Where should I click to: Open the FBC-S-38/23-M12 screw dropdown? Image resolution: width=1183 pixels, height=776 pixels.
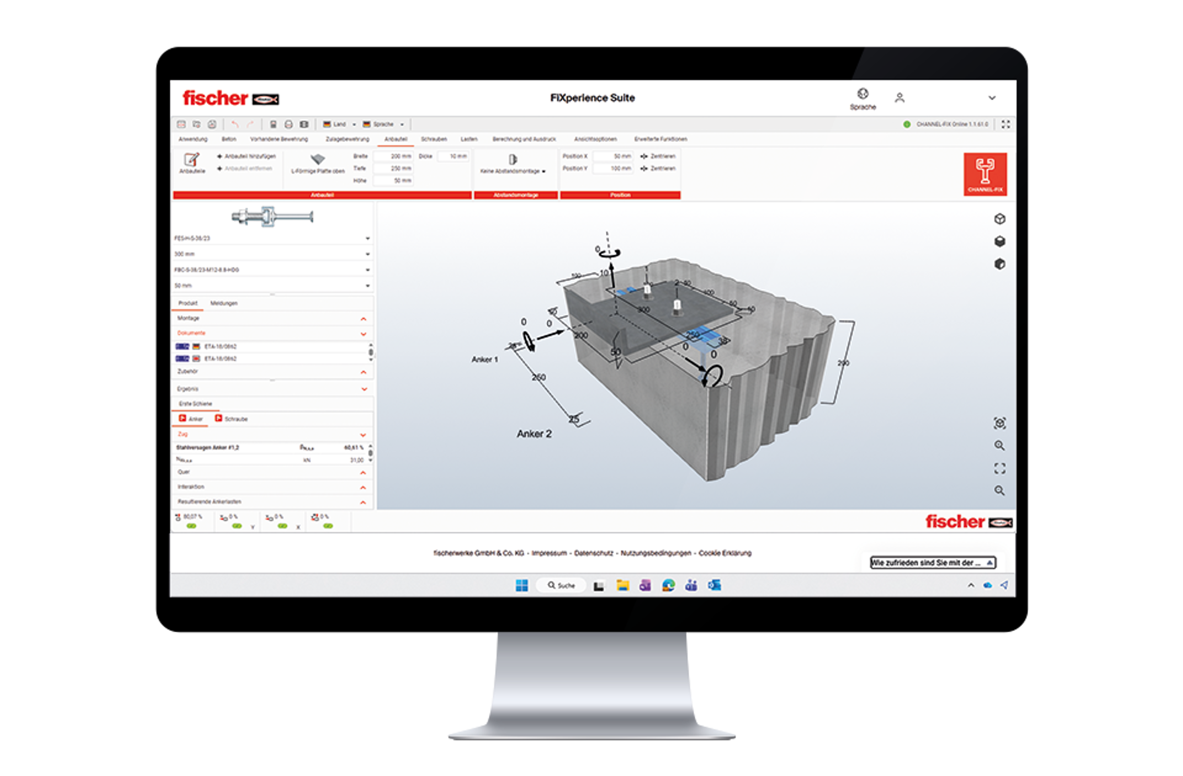click(x=272, y=270)
